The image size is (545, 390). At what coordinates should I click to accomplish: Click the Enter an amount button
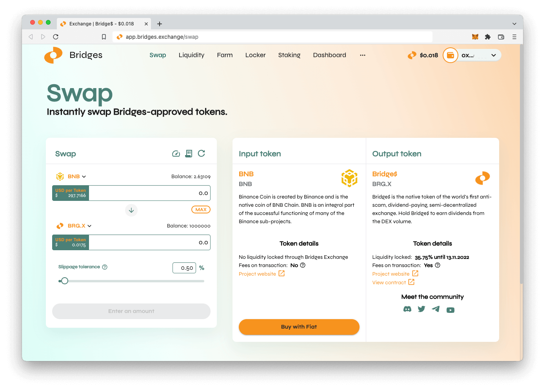pos(131,311)
